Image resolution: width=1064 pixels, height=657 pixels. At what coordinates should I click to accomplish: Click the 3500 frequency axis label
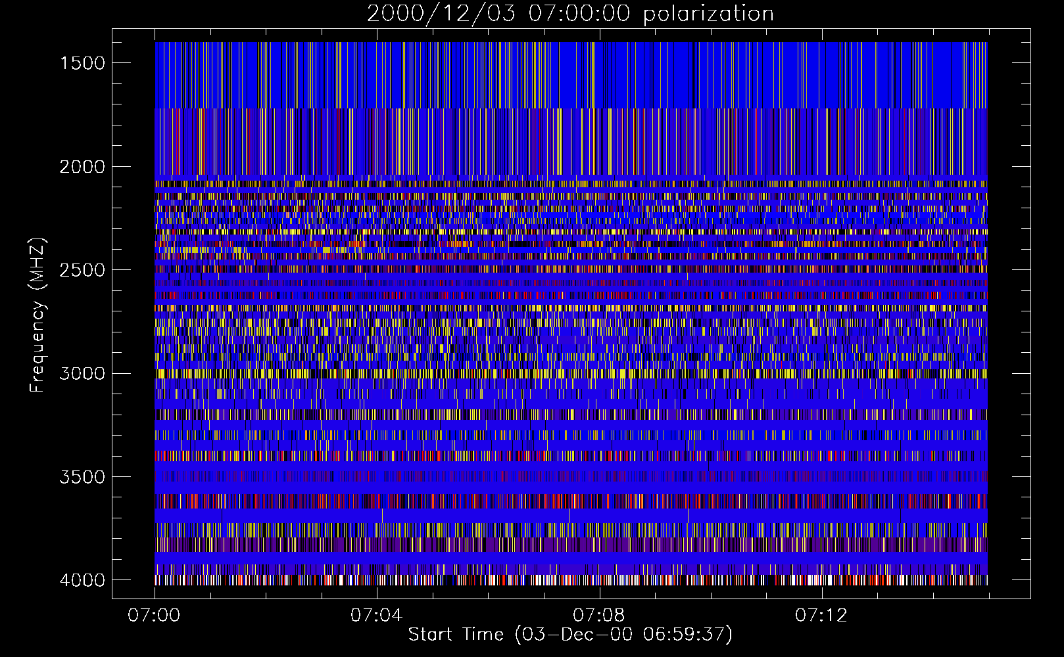pos(82,477)
